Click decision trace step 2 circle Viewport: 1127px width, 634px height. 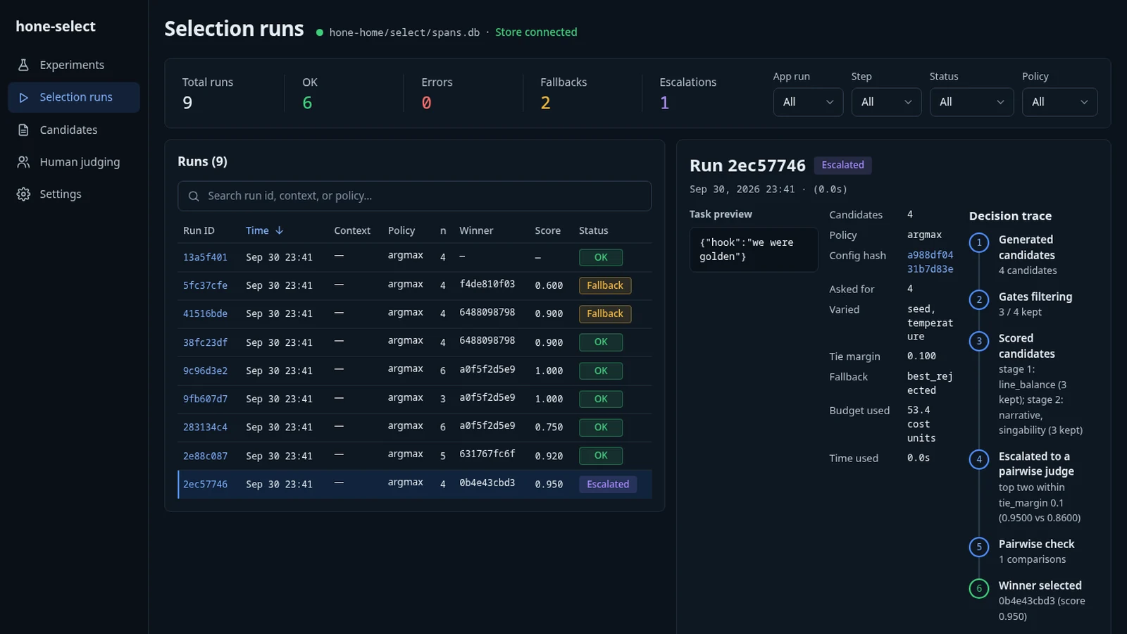[x=979, y=300]
